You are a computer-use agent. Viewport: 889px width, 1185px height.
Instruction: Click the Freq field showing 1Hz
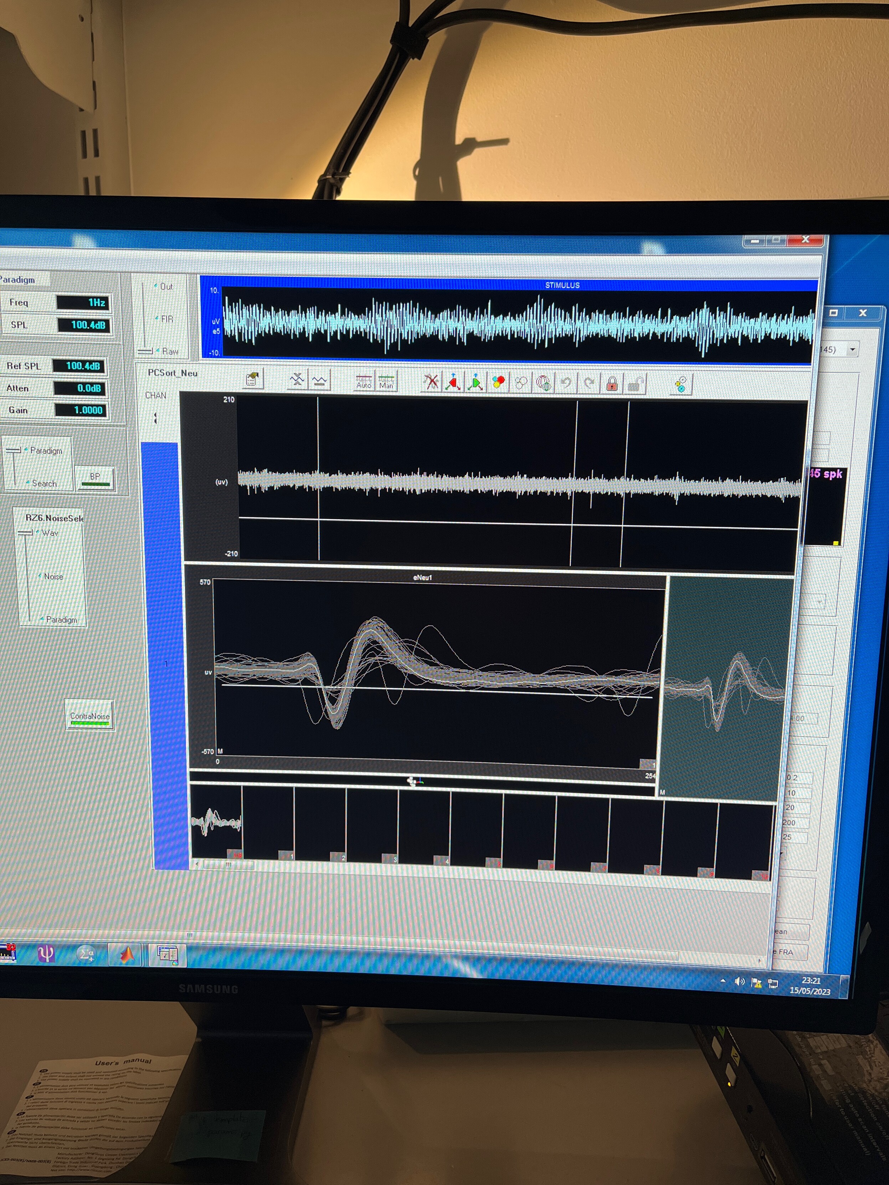[x=83, y=303]
